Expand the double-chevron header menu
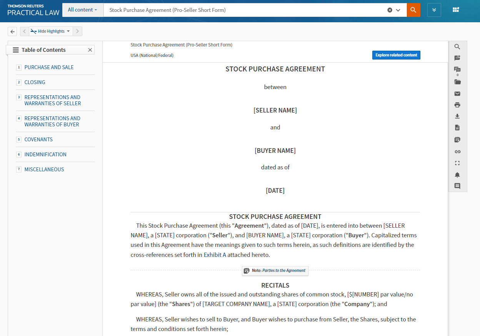 click(x=434, y=10)
